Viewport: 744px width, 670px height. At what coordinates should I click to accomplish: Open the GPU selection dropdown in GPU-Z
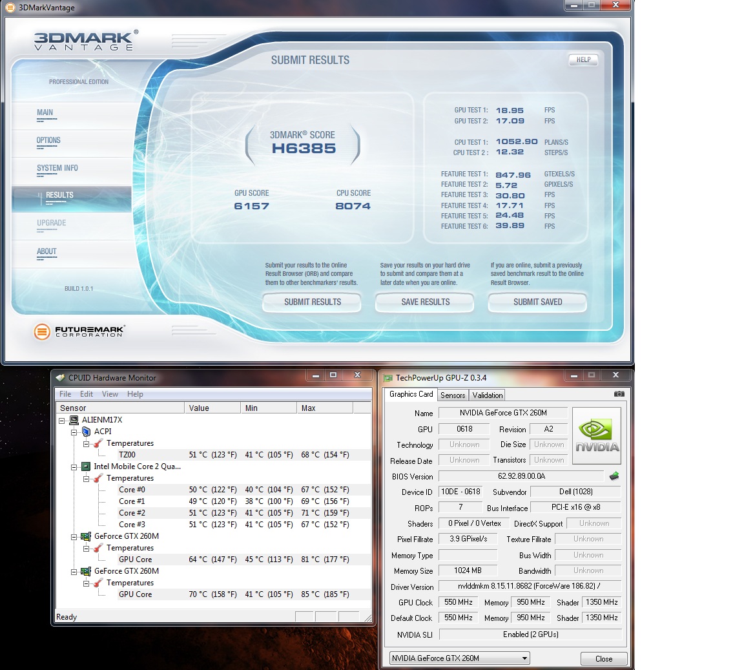point(459,658)
